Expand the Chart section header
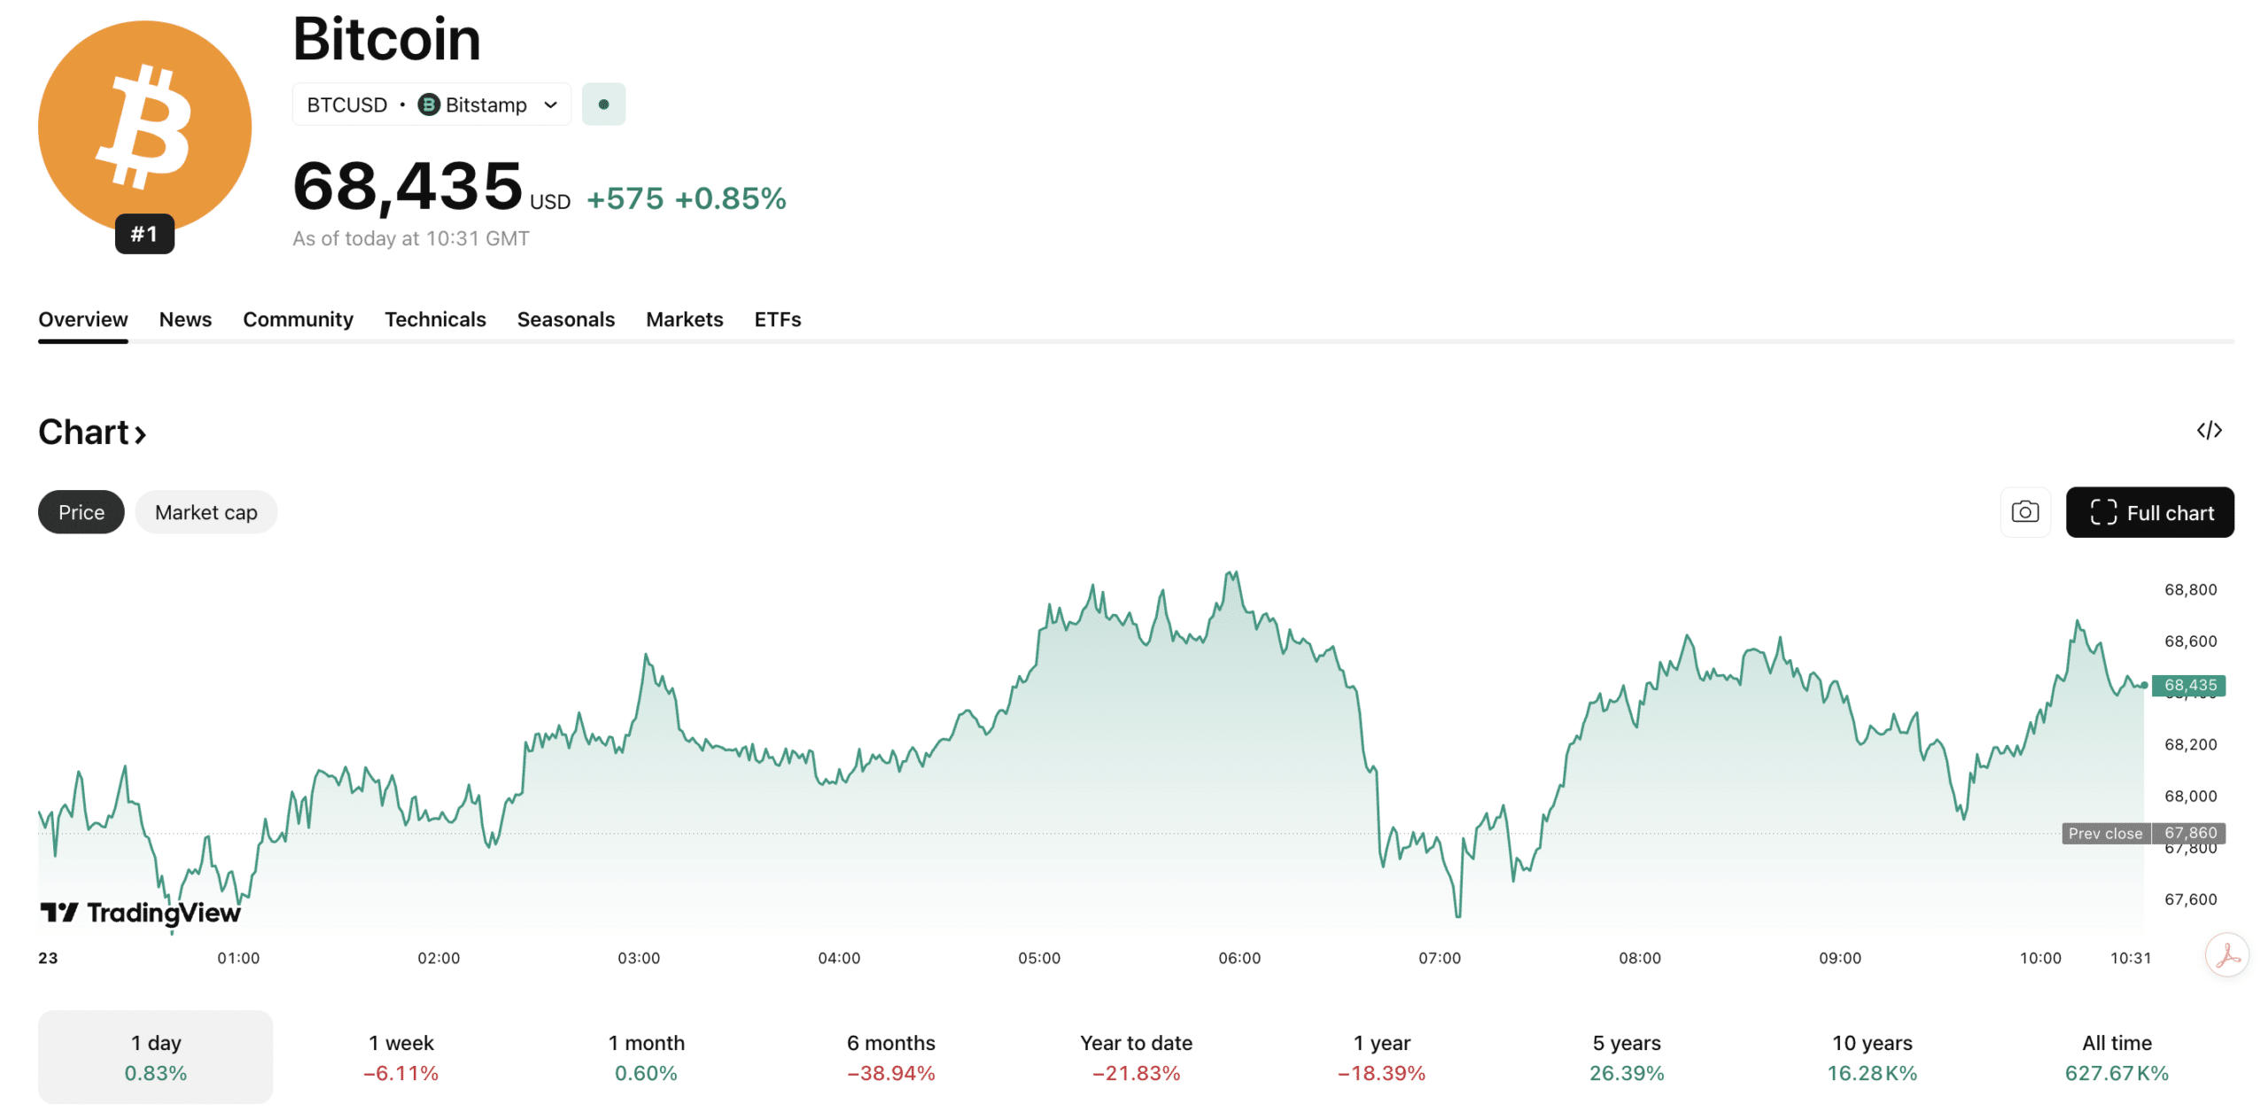Viewport: 2268px width, 1112px height. click(91, 432)
